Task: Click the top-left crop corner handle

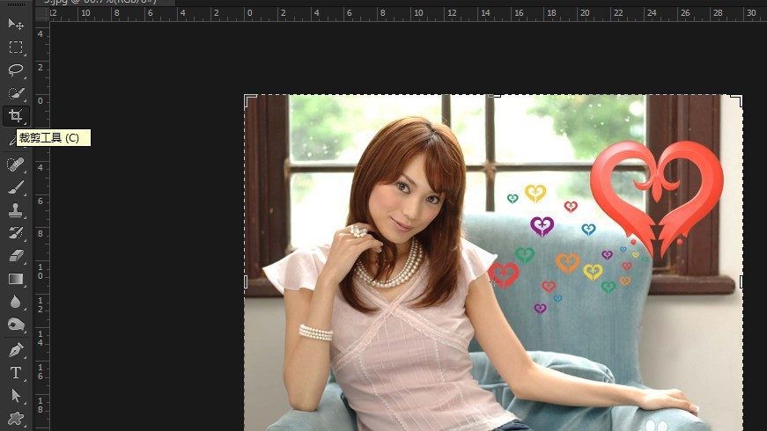Action: (250, 100)
